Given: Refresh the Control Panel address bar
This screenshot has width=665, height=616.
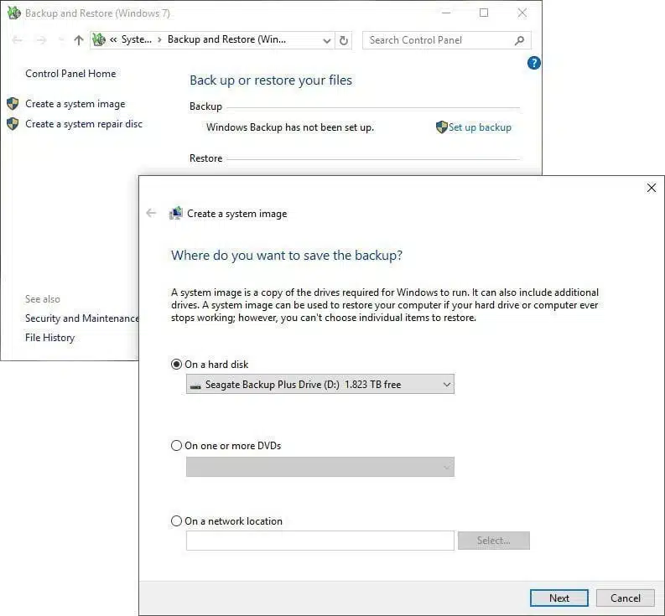Looking at the screenshot, I should (x=344, y=40).
